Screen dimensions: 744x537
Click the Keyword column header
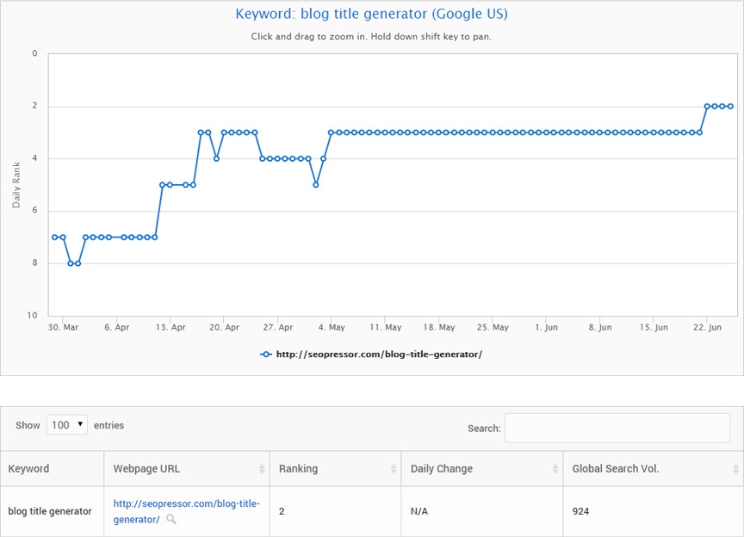[28, 469]
